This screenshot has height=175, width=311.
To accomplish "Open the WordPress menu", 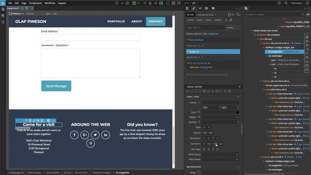I will 50,3.
